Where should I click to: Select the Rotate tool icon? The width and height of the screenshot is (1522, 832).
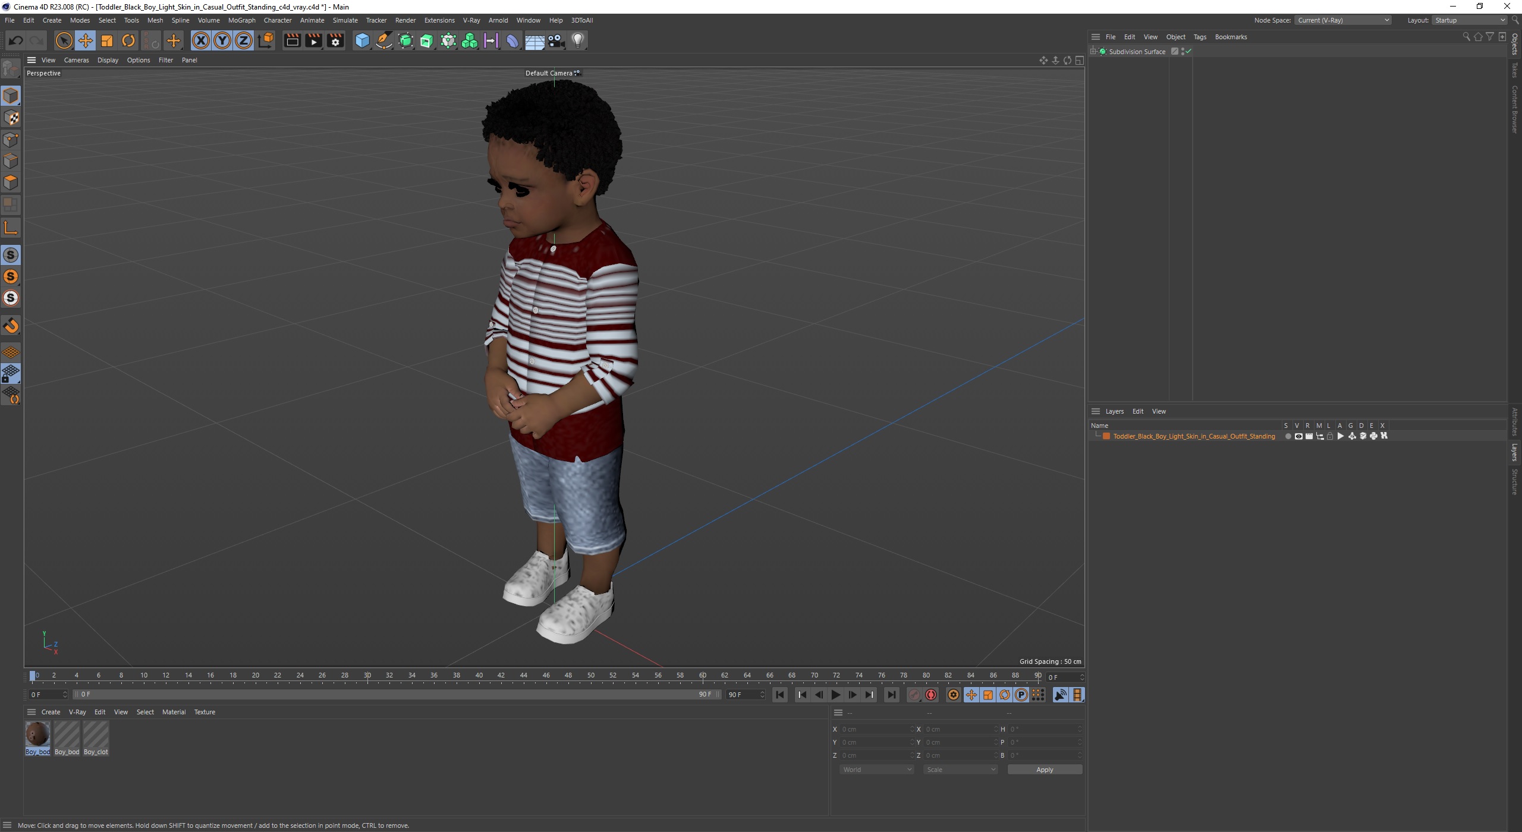tap(128, 40)
